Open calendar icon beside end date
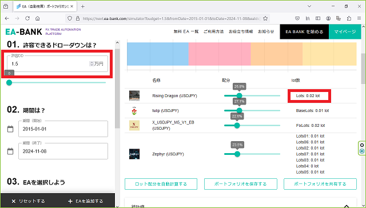The width and height of the screenshot is (366, 208). point(10,151)
